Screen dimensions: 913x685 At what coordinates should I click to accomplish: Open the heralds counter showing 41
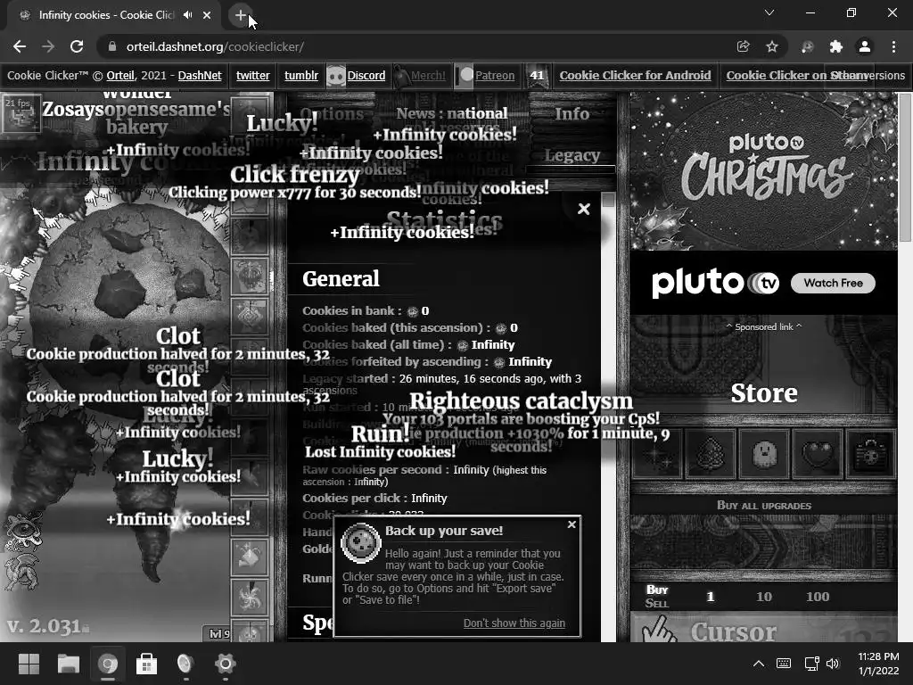click(537, 76)
